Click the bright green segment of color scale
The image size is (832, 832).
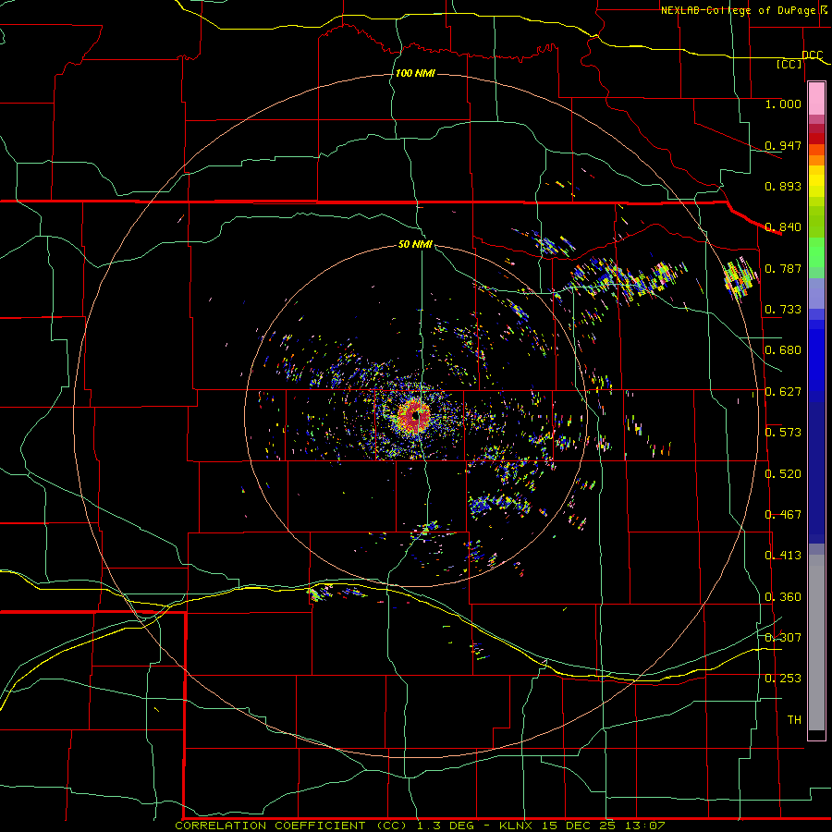click(816, 252)
